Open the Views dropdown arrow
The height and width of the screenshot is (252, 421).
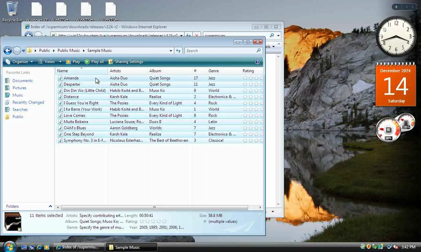point(60,62)
